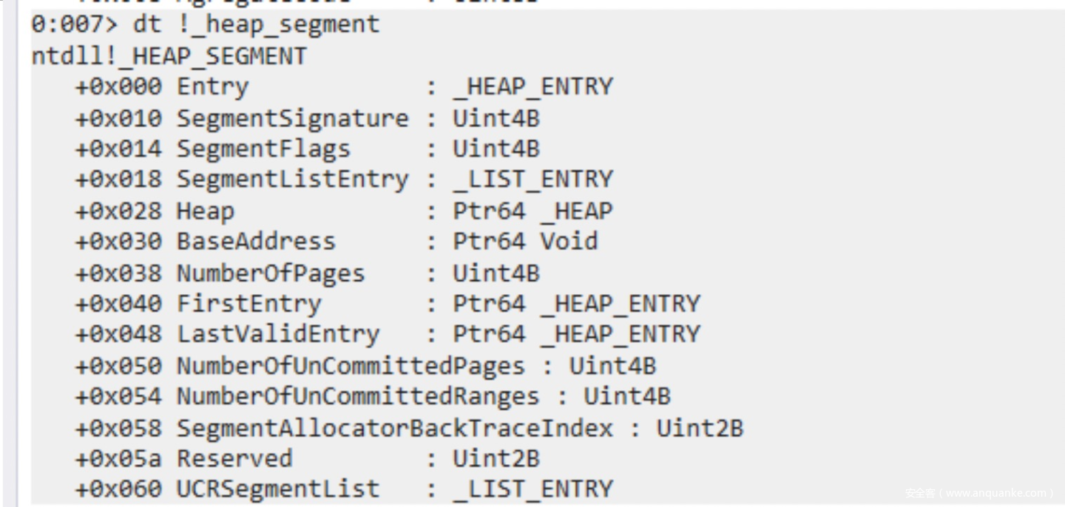Click the 'Ptr64 Void' type text
Viewport: 1065px width, 507px height.
click(x=525, y=242)
